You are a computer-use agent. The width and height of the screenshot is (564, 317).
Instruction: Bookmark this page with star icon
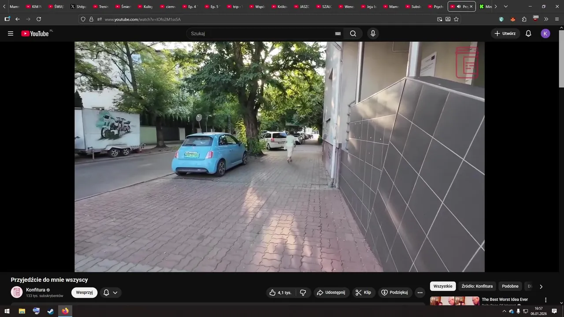(456, 19)
